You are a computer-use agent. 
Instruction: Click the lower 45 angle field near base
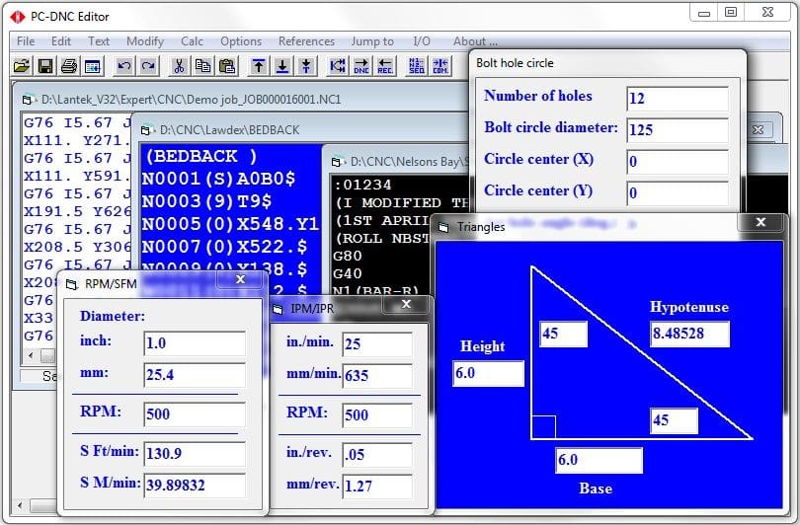674,421
